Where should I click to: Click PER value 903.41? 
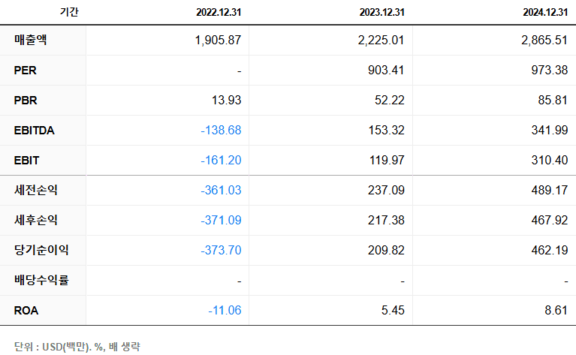[x=386, y=70]
